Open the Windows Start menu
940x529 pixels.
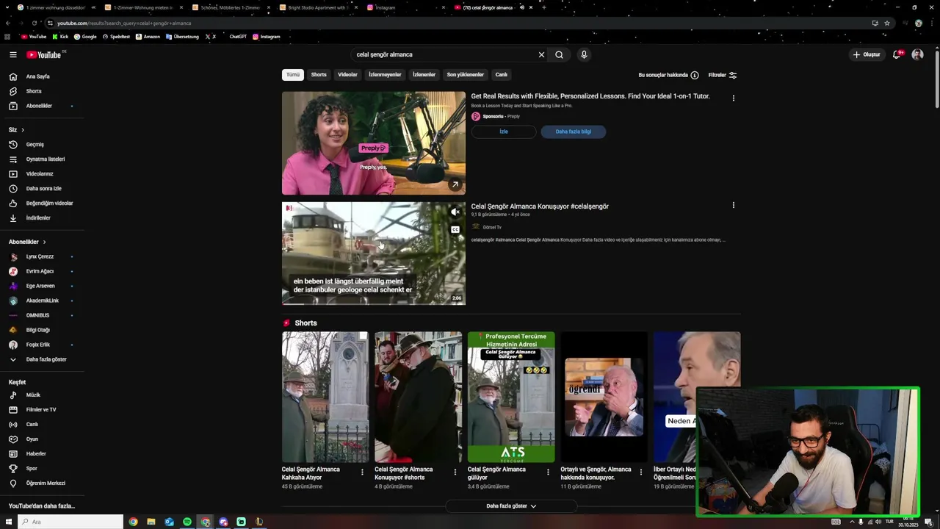click(x=7, y=522)
